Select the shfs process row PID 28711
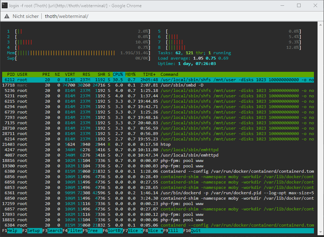Viewport: 324px width, 237px height. point(158,134)
